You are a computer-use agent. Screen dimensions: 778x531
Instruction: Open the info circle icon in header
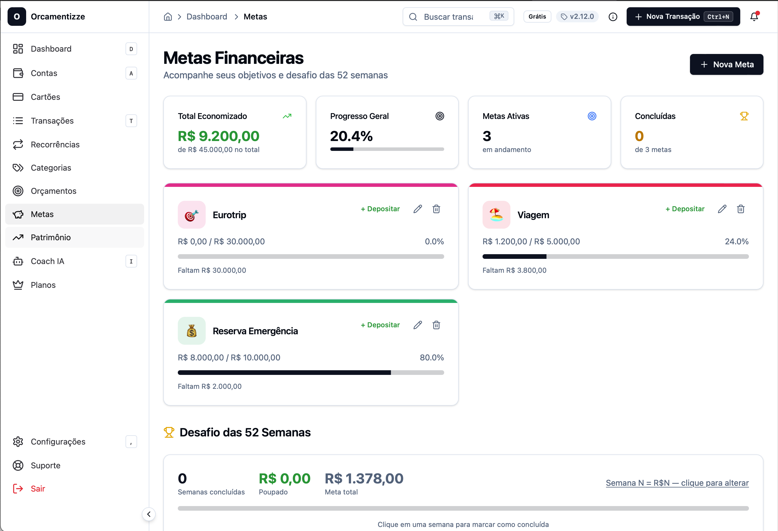point(613,17)
